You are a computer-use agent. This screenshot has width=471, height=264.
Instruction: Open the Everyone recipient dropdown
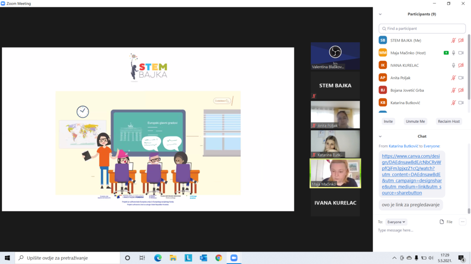coord(396,222)
